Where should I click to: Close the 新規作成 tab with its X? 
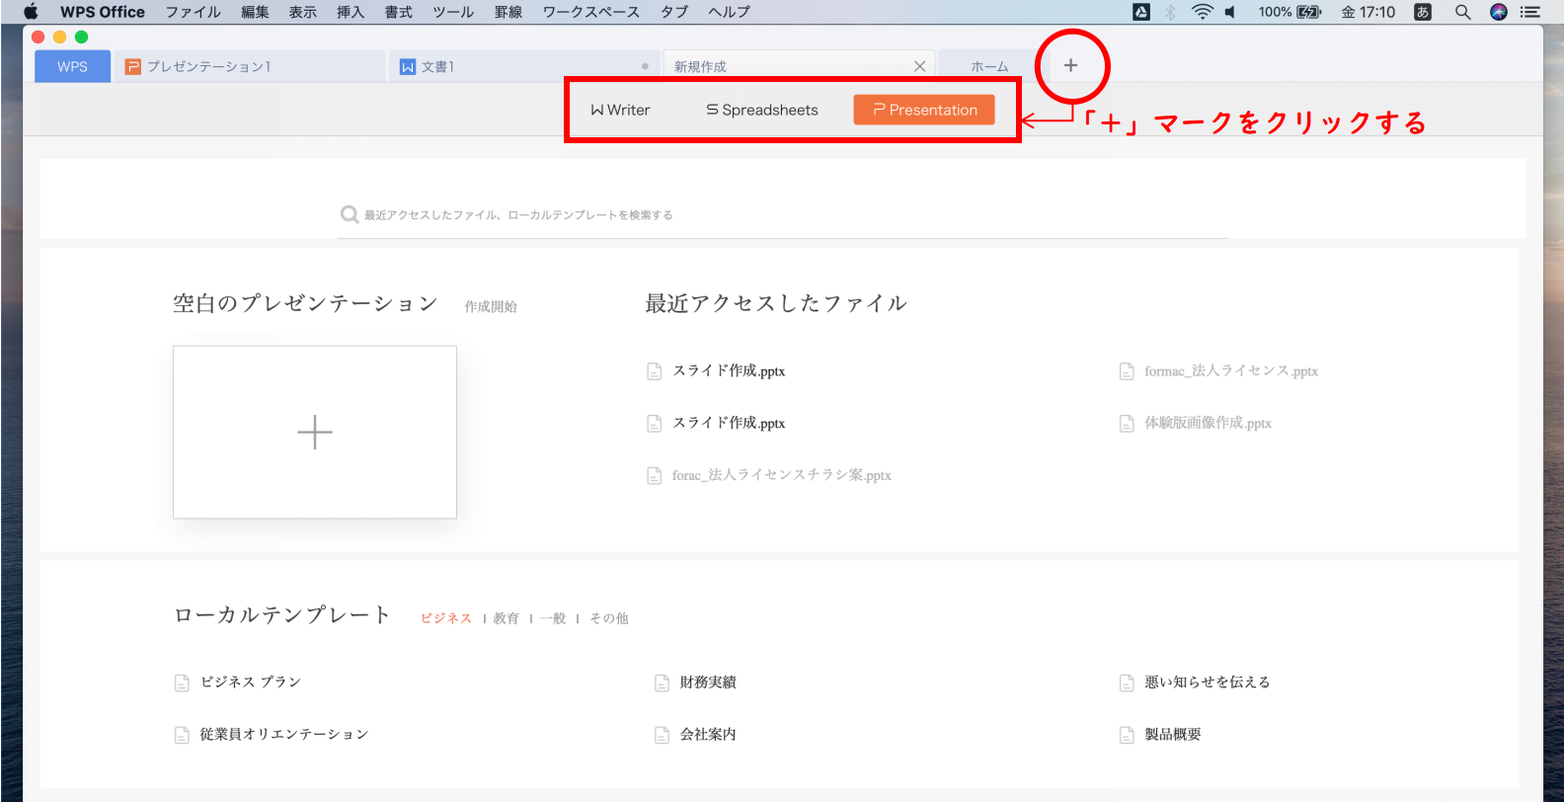click(x=919, y=66)
